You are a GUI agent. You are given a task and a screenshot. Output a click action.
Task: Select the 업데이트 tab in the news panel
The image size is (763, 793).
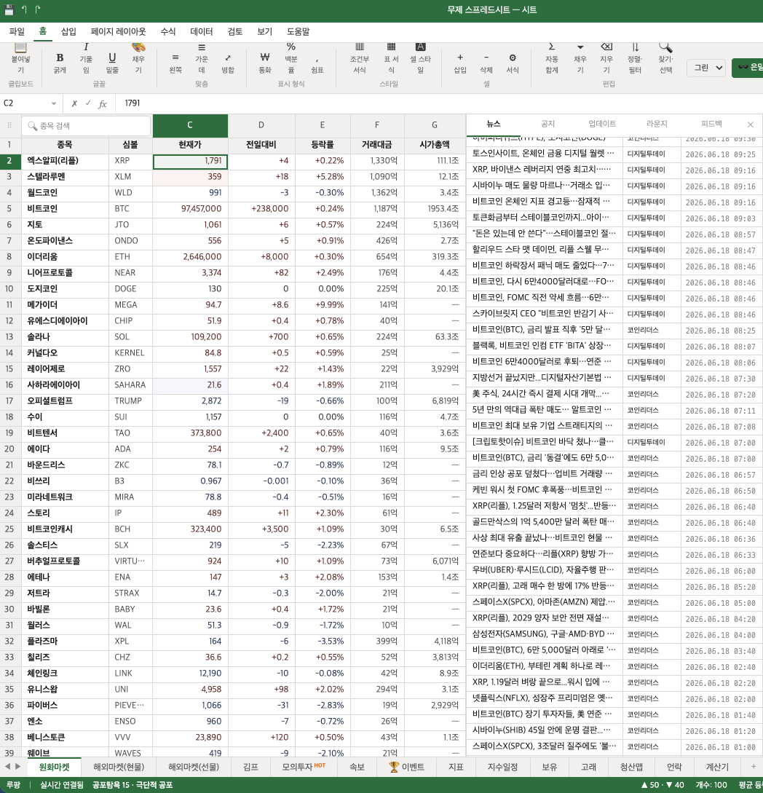[602, 124]
